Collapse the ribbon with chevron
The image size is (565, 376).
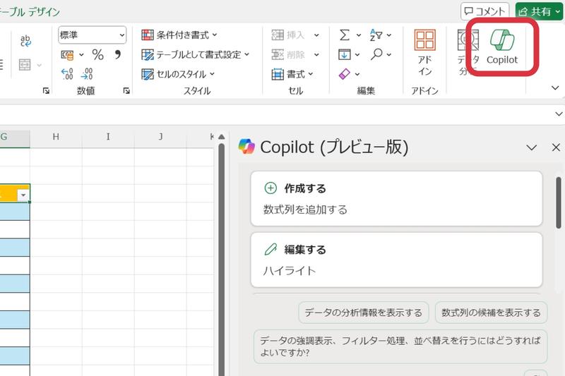(x=555, y=87)
